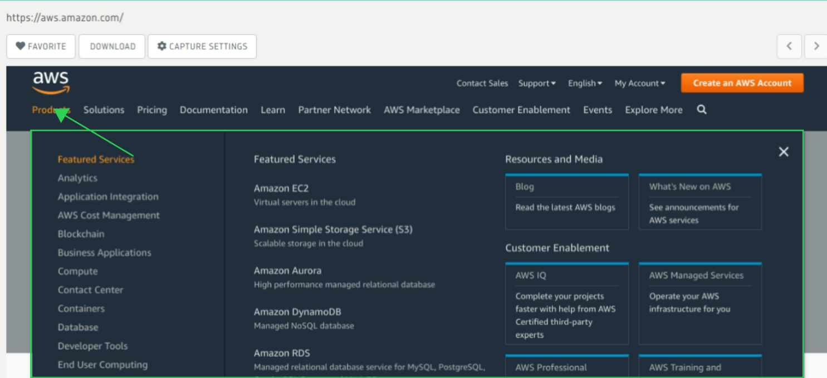827x378 pixels.
Task: Go to the previous capture arrow
Action: (x=789, y=46)
